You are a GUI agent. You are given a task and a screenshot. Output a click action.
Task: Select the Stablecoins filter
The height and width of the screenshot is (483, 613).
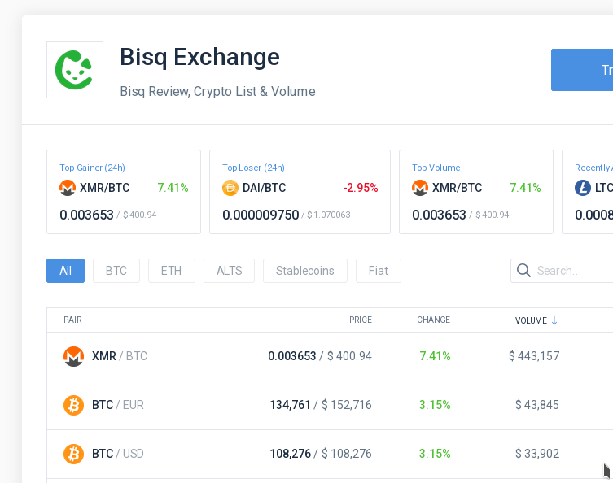(304, 271)
